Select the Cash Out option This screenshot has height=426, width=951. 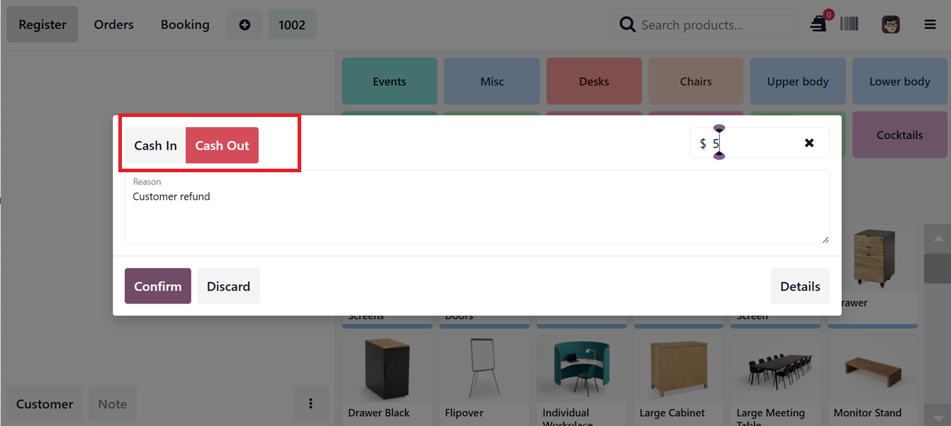click(222, 145)
